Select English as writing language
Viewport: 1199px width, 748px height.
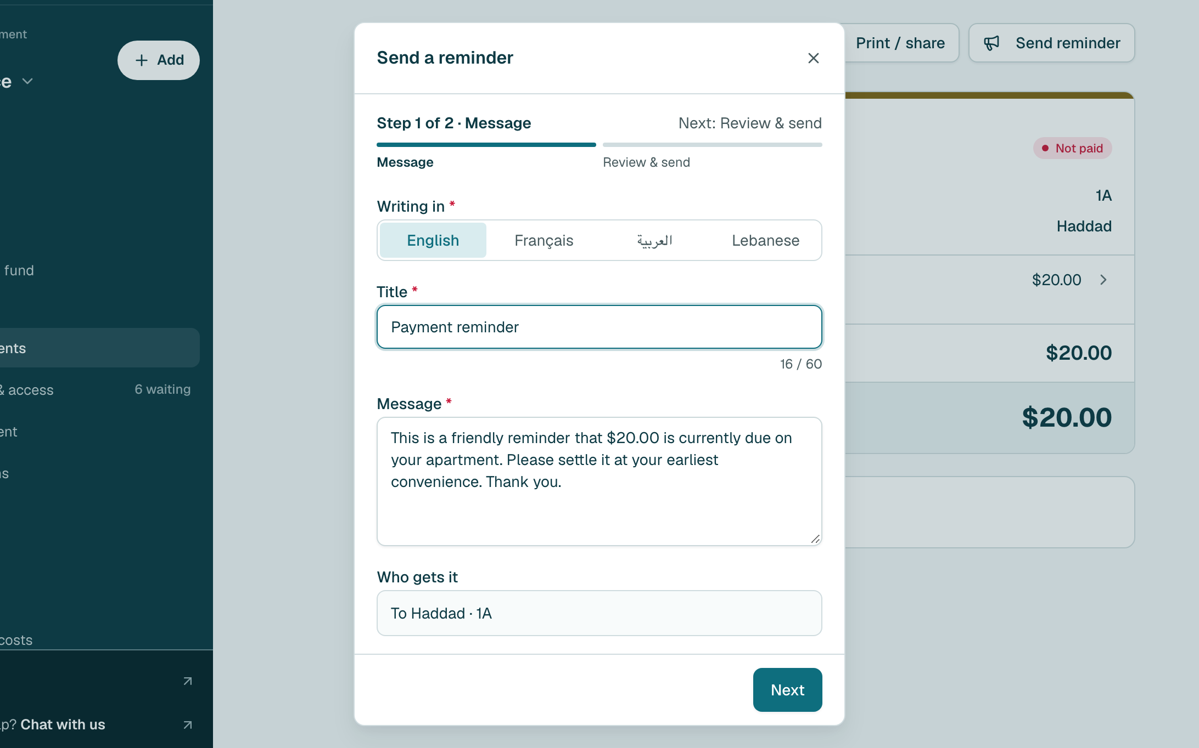(433, 240)
